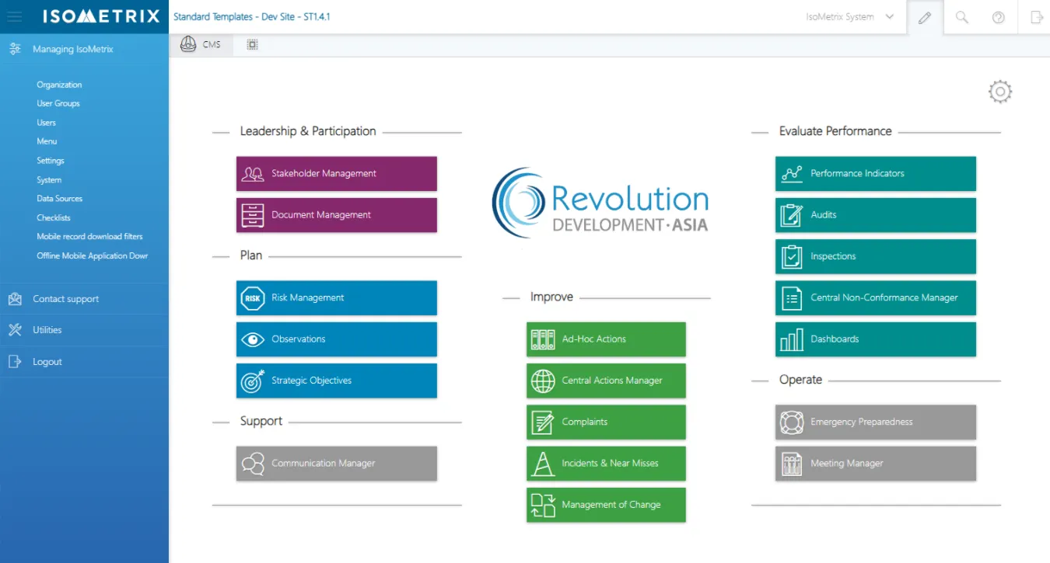The image size is (1050, 563).
Task: Open help question mark icon
Action: tap(999, 17)
